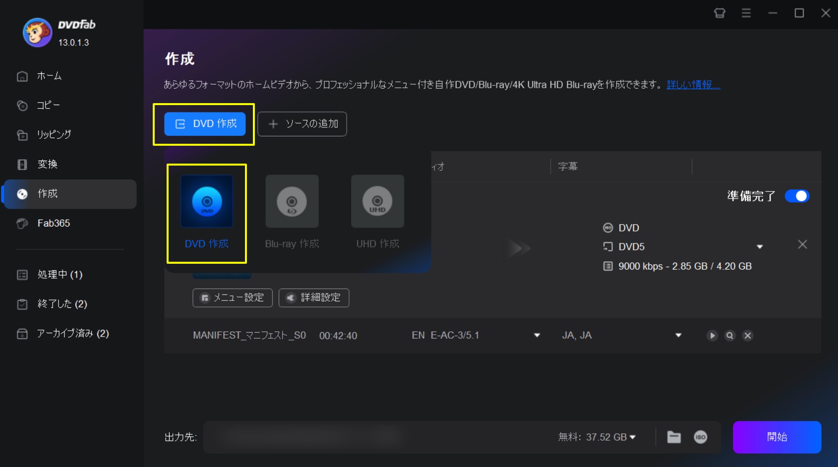Image resolution: width=838 pixels, height=467 pixels.
Task: Click the output path field
Action: pos(377,437)
